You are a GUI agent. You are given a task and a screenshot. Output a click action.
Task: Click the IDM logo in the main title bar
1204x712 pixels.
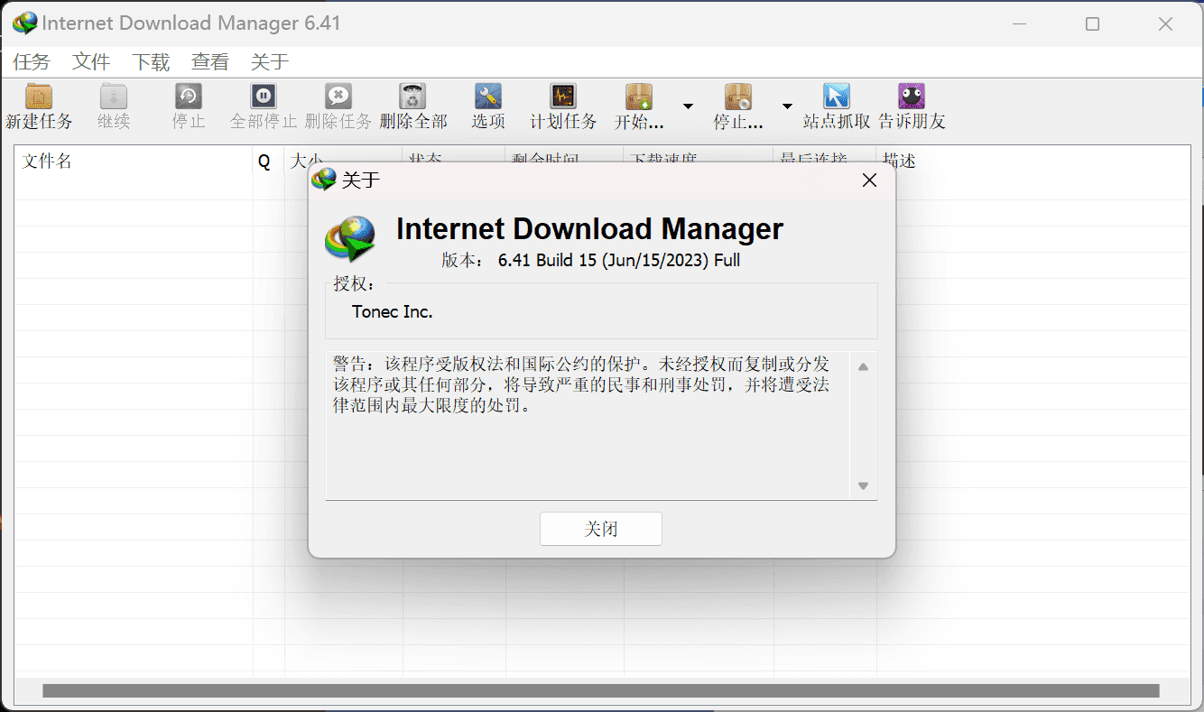[x=24, y=23]
